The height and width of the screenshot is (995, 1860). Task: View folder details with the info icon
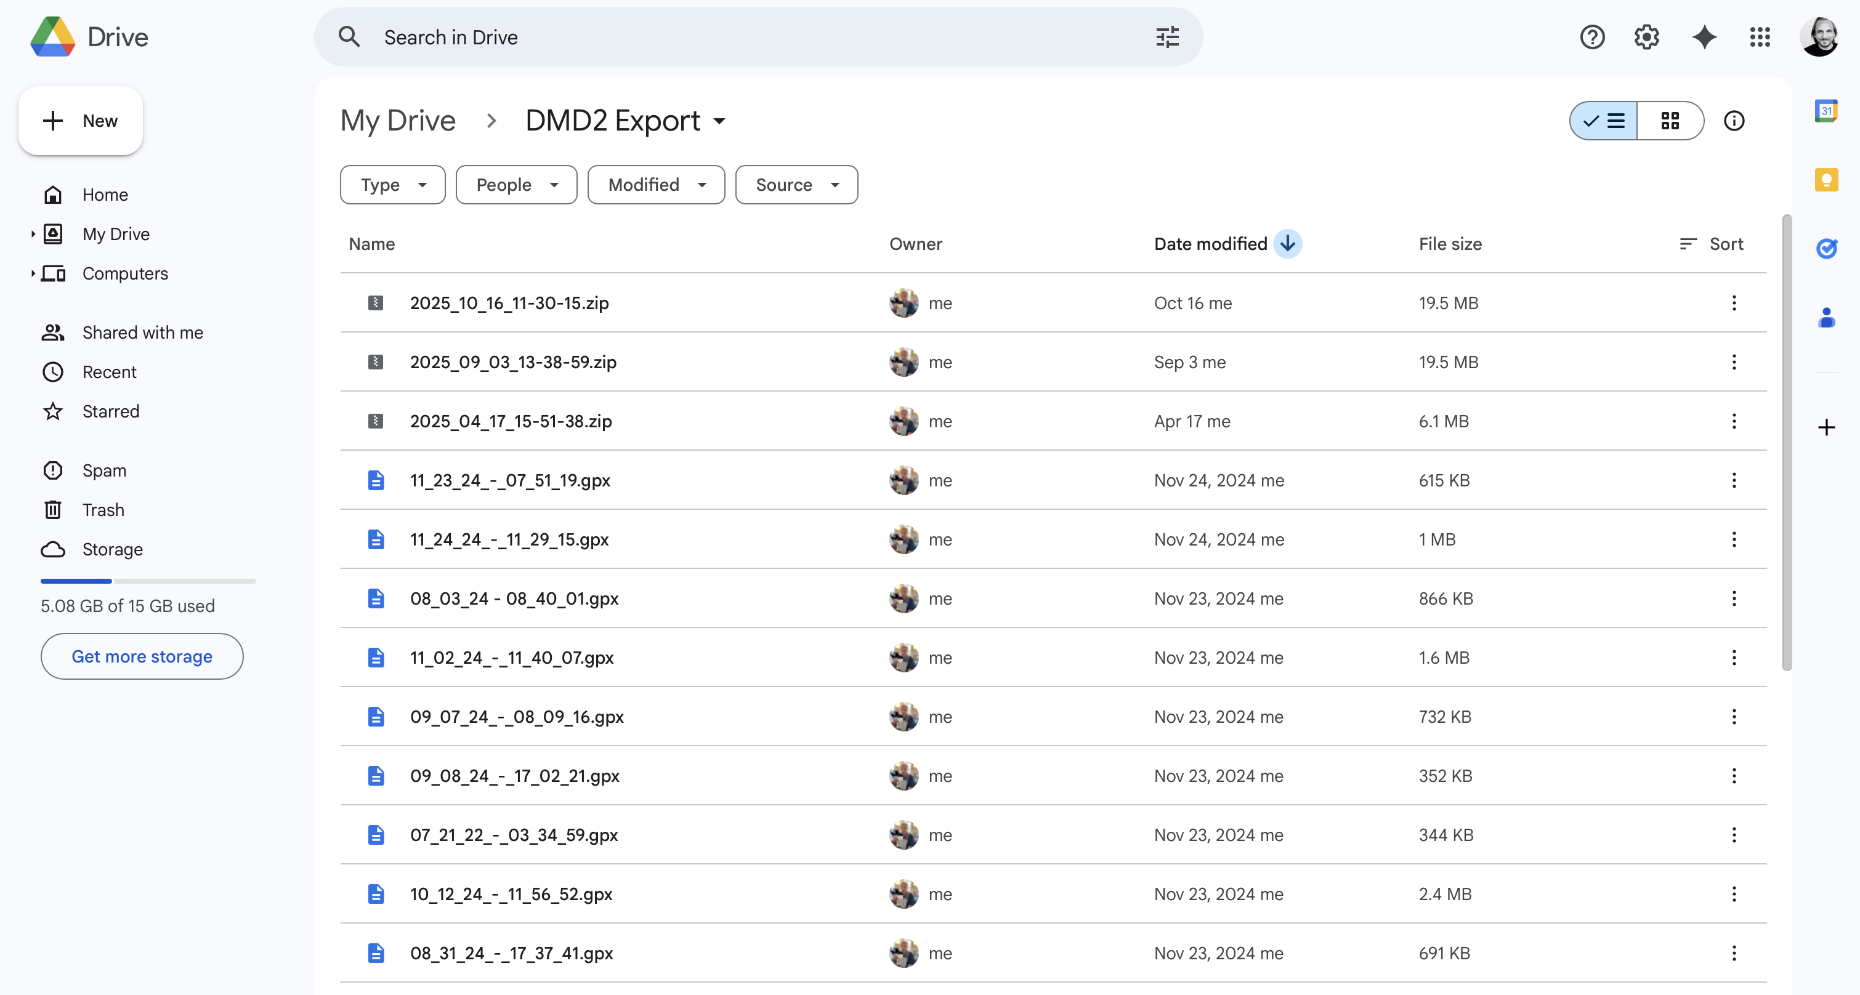coord(1734,121)
